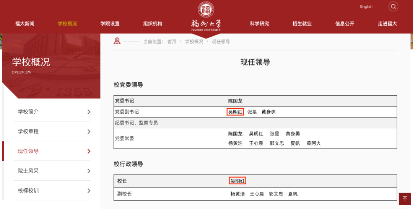The width and height of the screenshot is (413, 209).
Task: Click 杨黄浩 in 党委常委 row
Action: pyautogui.click(x=236, y=144)
